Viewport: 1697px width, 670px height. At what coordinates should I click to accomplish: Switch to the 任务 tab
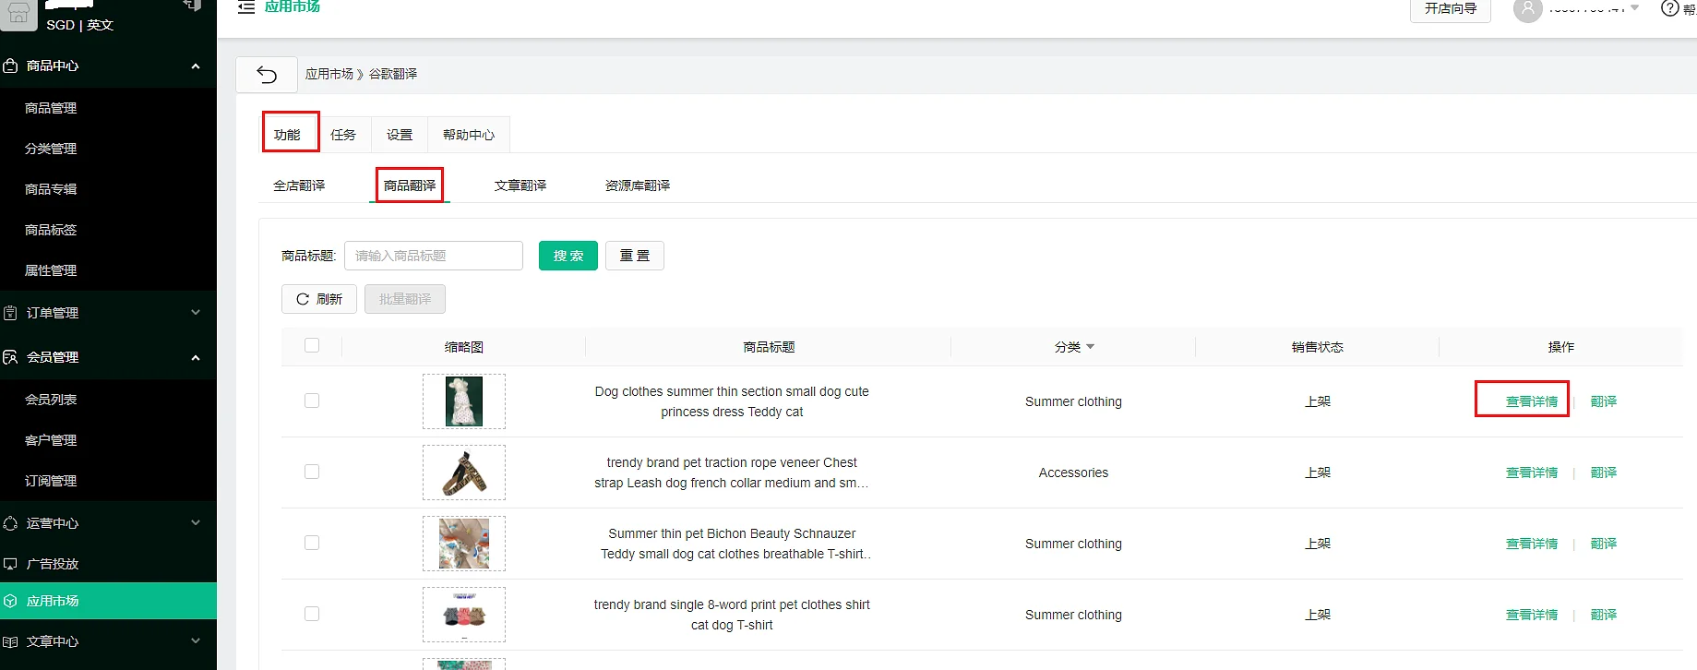coord(343,135)
